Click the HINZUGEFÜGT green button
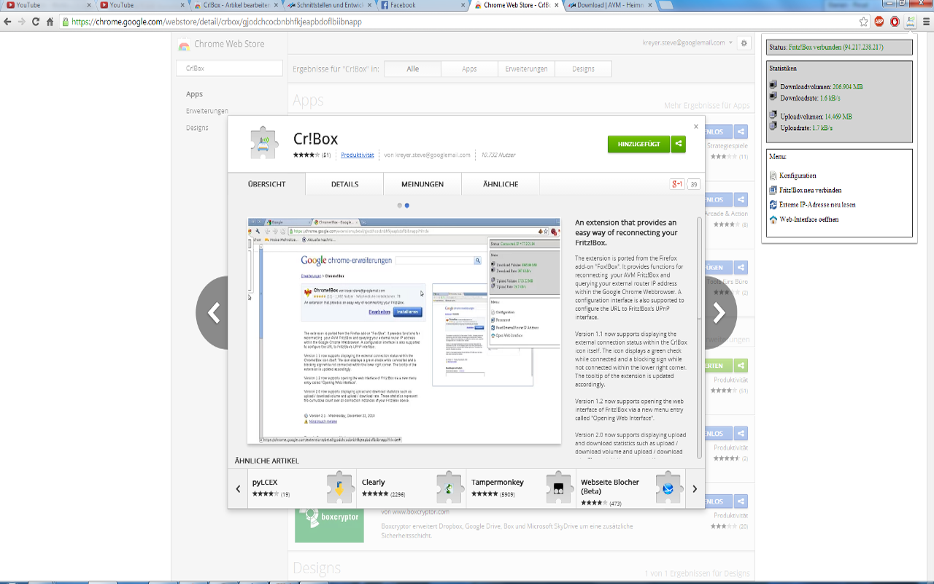 pos(638,144)
